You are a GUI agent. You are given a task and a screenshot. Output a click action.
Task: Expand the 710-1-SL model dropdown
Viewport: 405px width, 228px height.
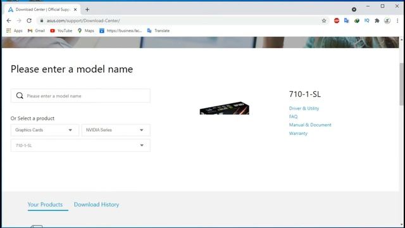pyautogui.click(x=80, y=146)
